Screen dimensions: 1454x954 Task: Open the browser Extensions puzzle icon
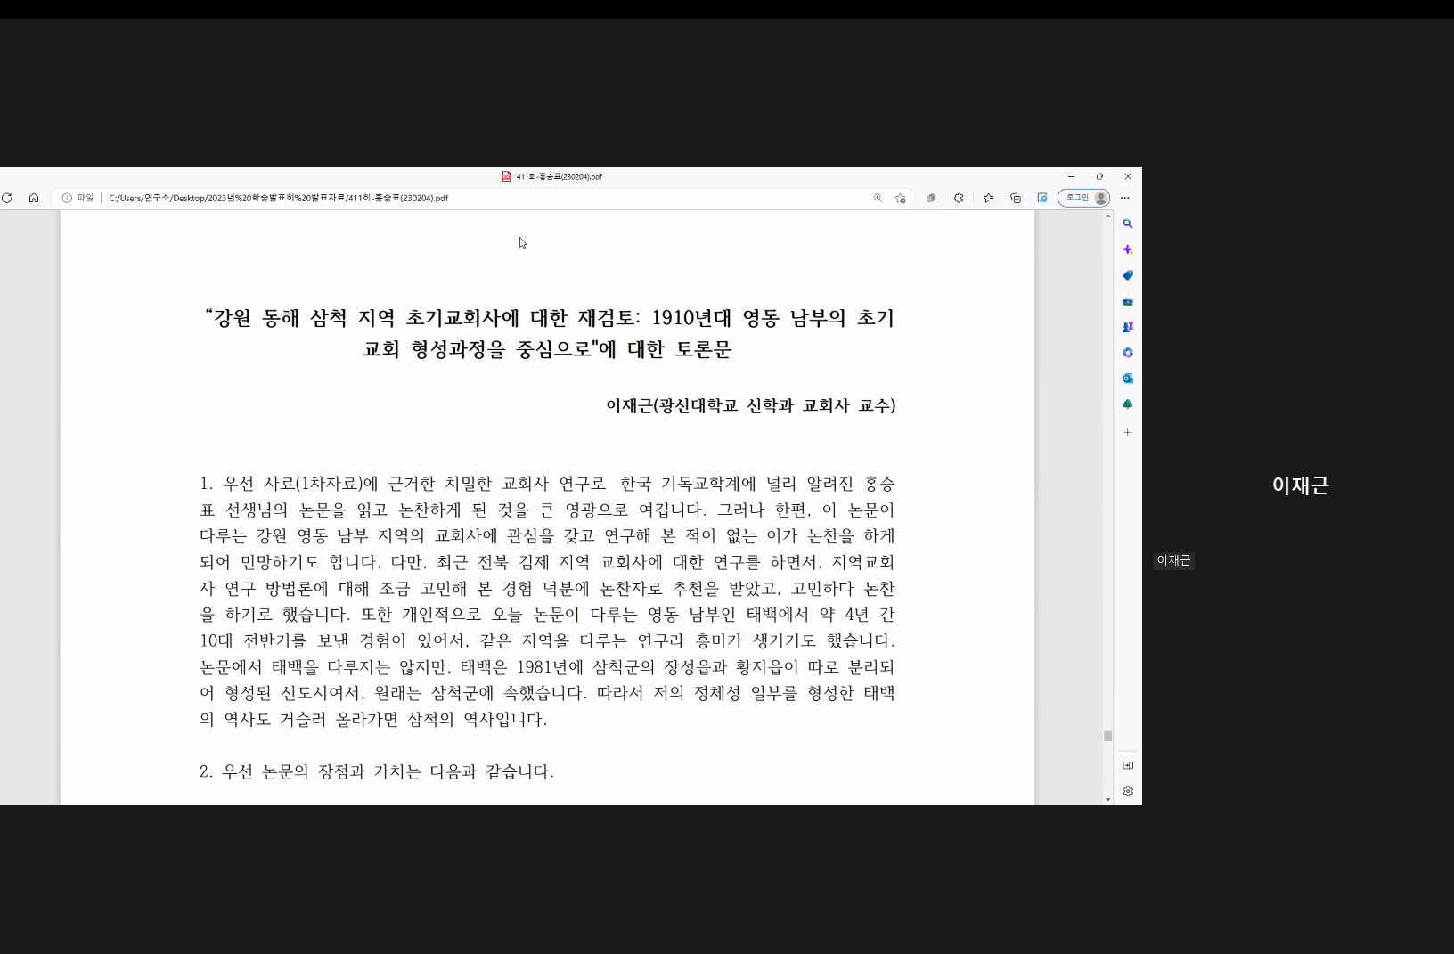click(959, 198)
